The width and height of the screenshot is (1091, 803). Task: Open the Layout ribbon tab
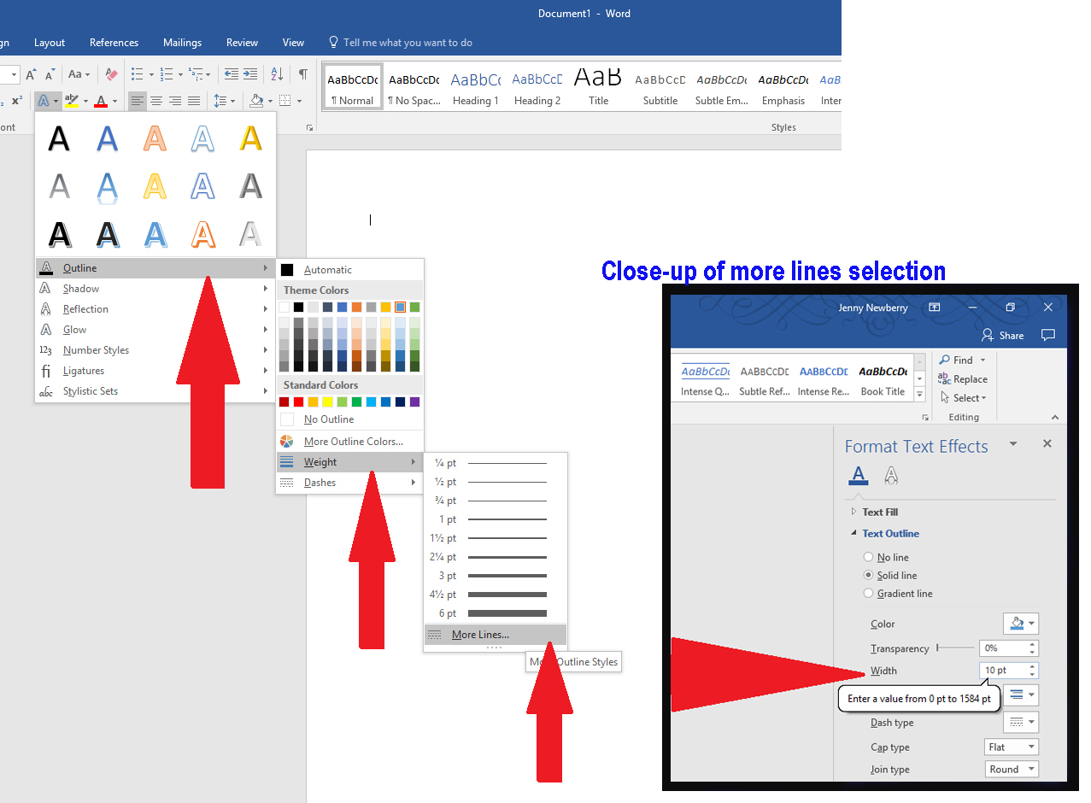pos(50,43)
